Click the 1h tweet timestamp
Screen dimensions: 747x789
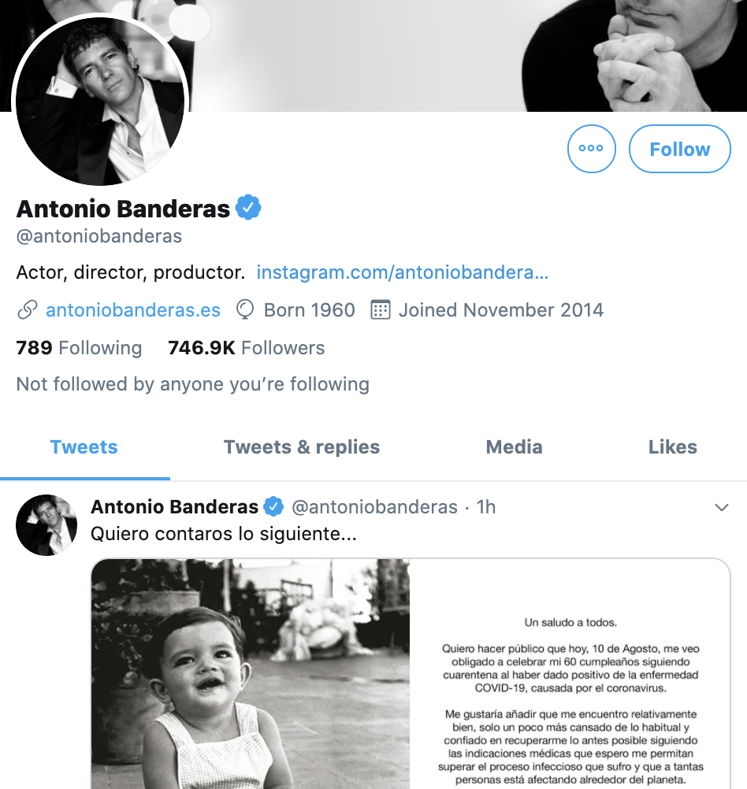(486, 507)
